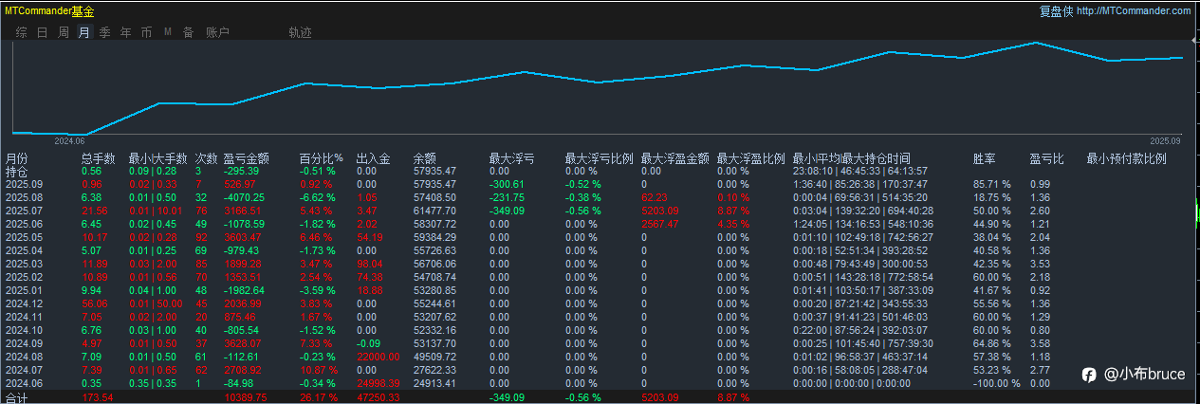Image resolution: width=1200 pixels, height=404 pixels.
Task: Open the 币 currency tab
Action: click(146, 32)
